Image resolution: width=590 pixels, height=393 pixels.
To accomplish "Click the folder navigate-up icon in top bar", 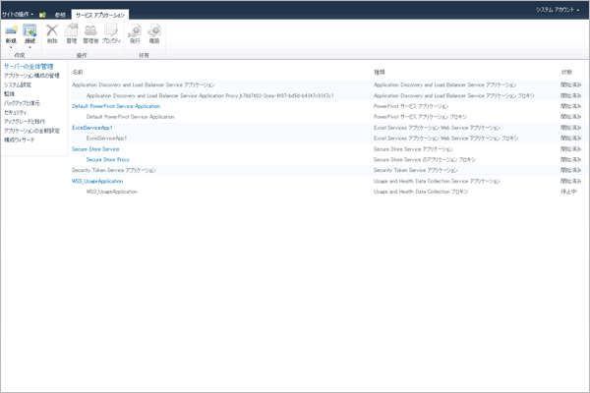I will tap(42, 15).
